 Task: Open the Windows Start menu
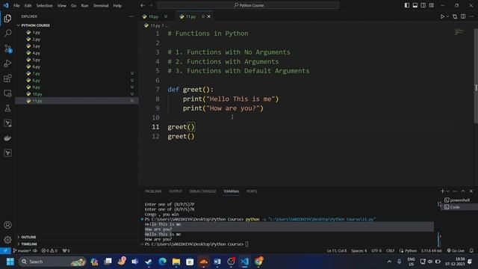pos(10,262)
